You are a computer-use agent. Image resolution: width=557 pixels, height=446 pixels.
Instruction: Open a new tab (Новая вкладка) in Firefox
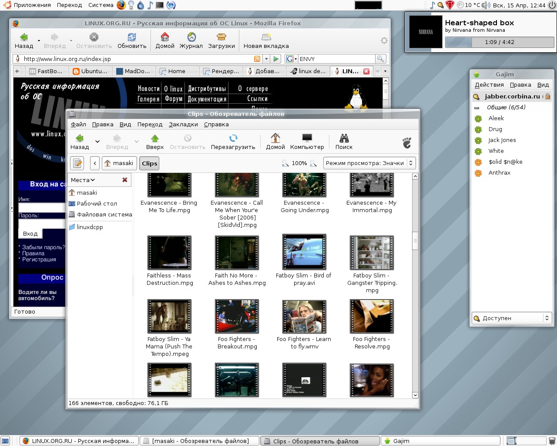(x=266, y=41)
